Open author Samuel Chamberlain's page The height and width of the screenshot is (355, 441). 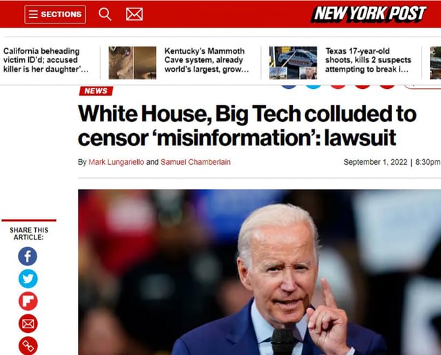click(x=196, y=162)
